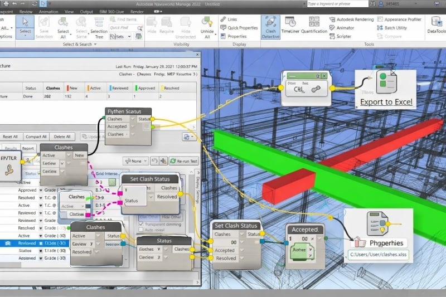Open the Sets dropdown in ribbon
Screen dimensions: 446x297
[120, 37]
